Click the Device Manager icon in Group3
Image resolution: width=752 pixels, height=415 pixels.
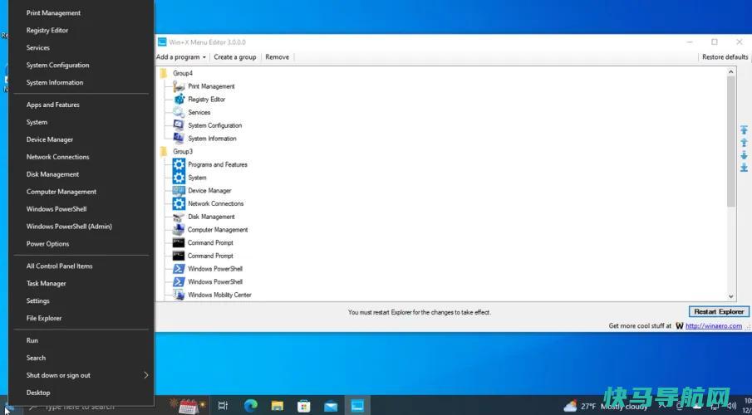point(179,190)
